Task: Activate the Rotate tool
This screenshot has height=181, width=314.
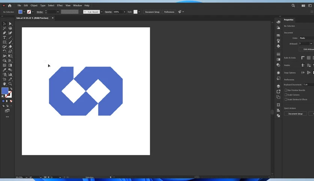Action: 4,52
